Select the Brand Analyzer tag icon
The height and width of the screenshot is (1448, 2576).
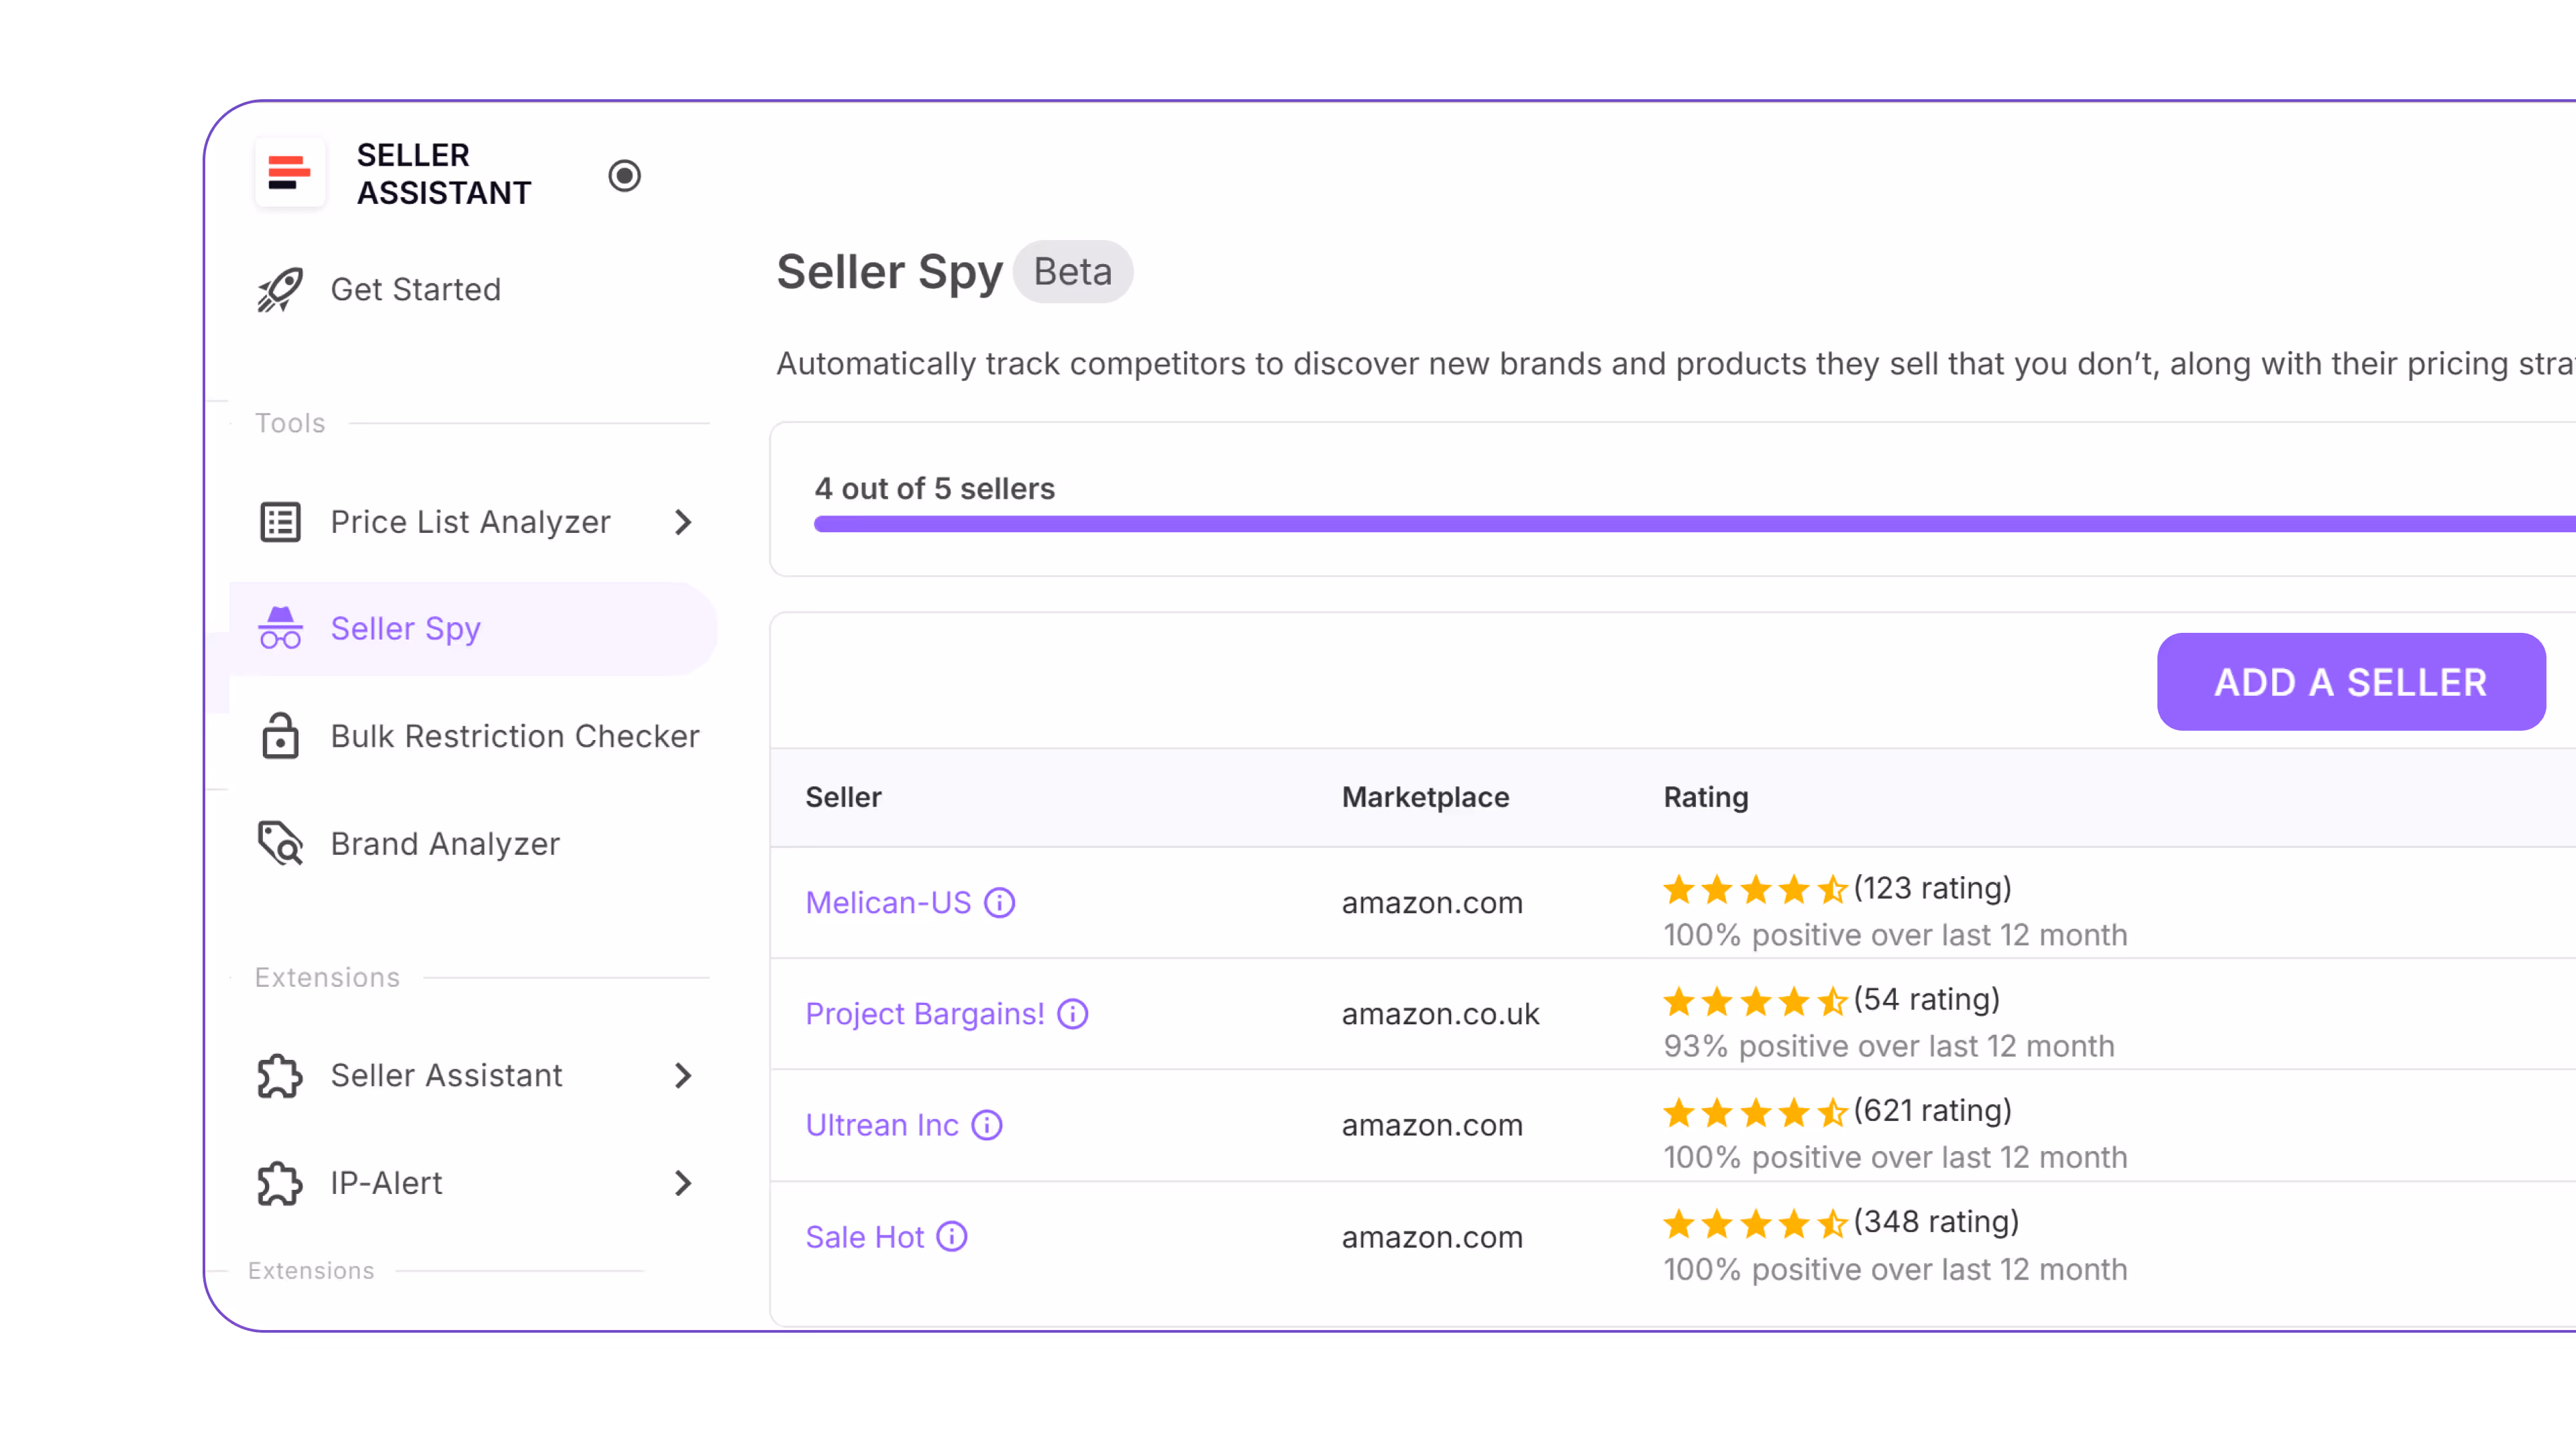(x=279, y=843)
